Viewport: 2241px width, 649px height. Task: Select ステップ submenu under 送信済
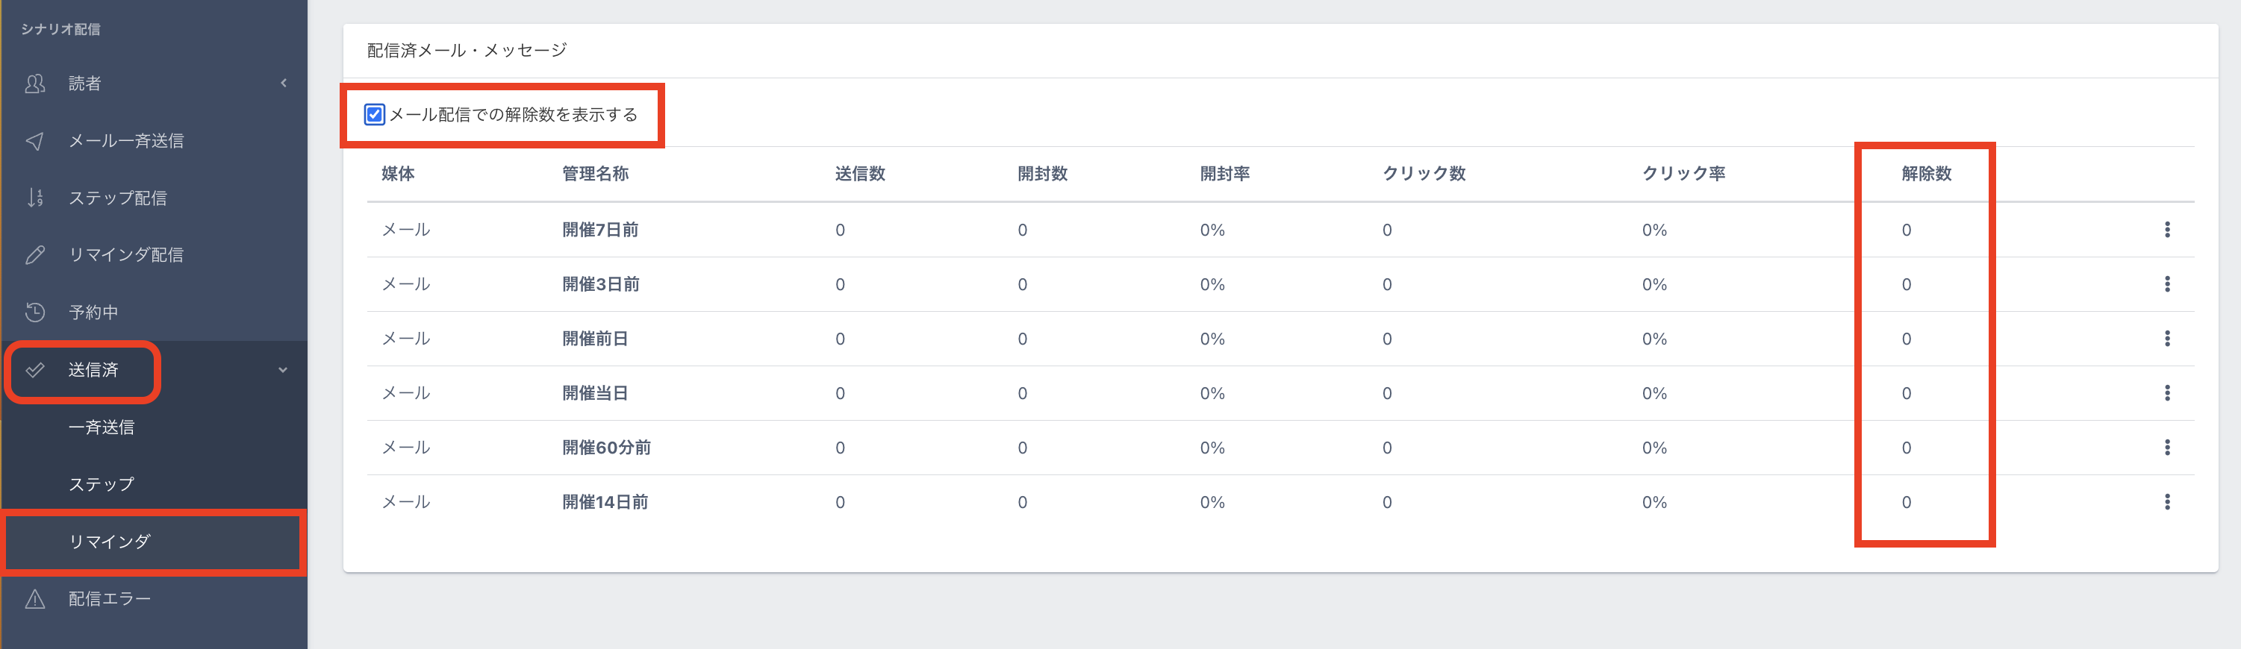(x=102, y=484)
